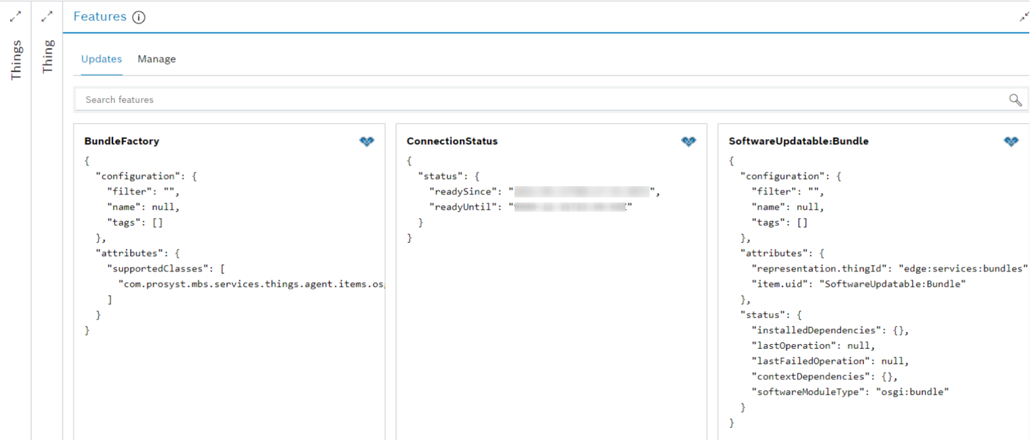This screenshot has height=440, width=1031.
Task: Click "softwareModuleType": "osgi:bundle" line
Action: [x=850, y=392]
